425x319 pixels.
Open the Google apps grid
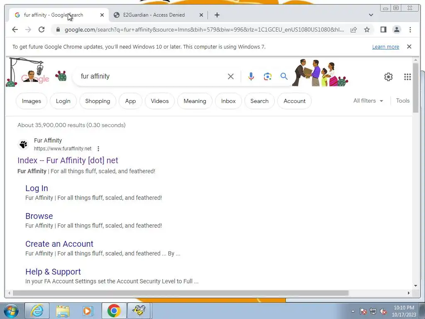tap(408, 77)
